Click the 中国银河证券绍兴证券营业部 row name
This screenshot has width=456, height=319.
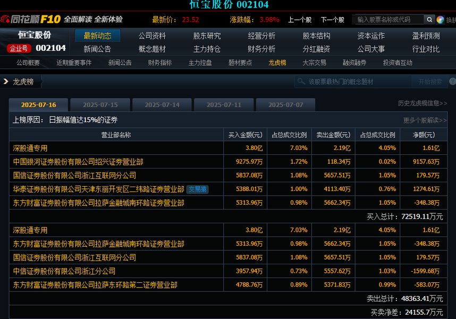coord(78,162)
